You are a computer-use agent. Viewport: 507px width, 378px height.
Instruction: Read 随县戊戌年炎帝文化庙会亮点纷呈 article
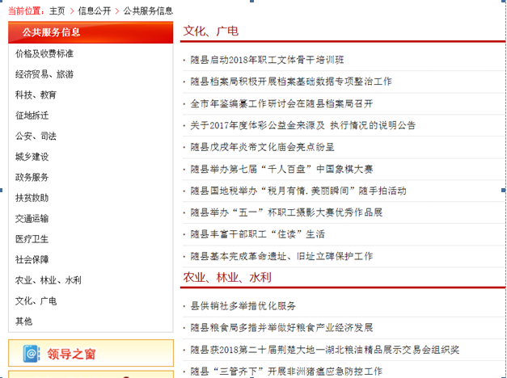(x=262, y=147)
